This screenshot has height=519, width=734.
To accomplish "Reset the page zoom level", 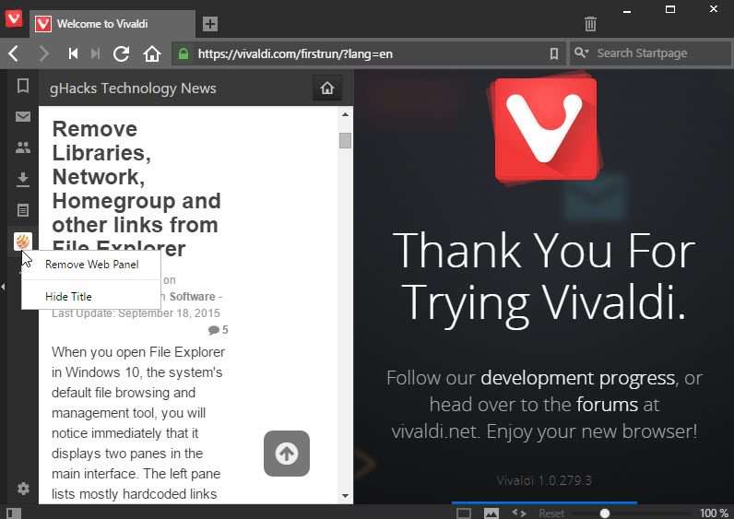I will (x=551, y=513).
